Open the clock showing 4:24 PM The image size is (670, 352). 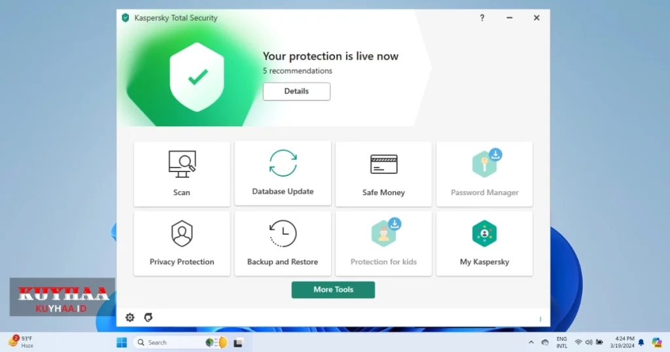click(622, 342)
